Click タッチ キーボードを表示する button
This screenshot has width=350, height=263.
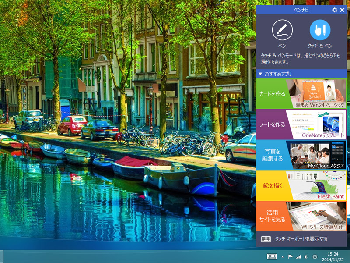tap(301, 239)
